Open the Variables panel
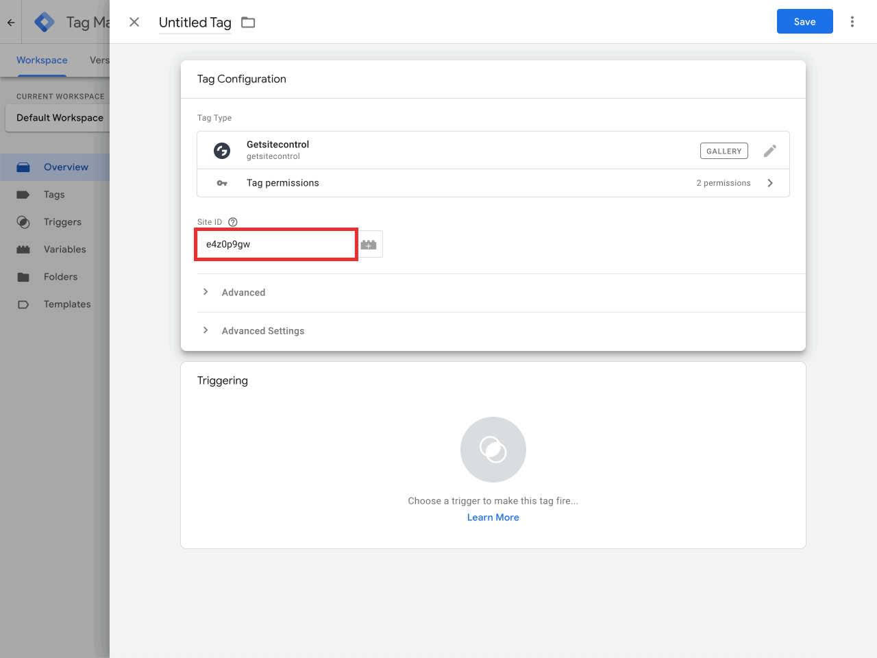 coord(65,249)
